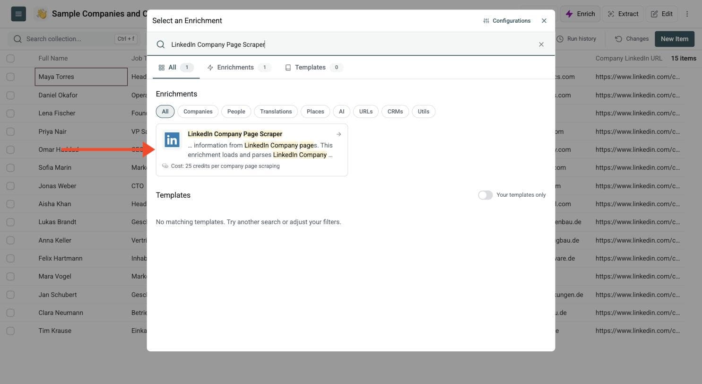This screenshot has height=384, width=702.
Task: Filter enrichments by CRMs
Action: (x=395, y=112)
